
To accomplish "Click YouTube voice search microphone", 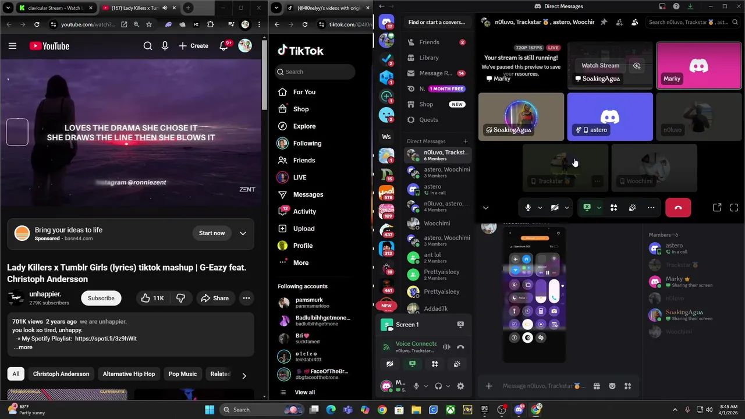I will pyautogui.click(x=165, y=46).
